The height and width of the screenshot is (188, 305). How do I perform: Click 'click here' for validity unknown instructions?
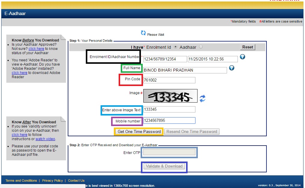pos(19,134)
